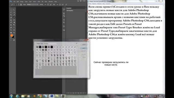Open the Photoshop Layer menu
The width and height of the screenshot is (174, 98).
26,2
